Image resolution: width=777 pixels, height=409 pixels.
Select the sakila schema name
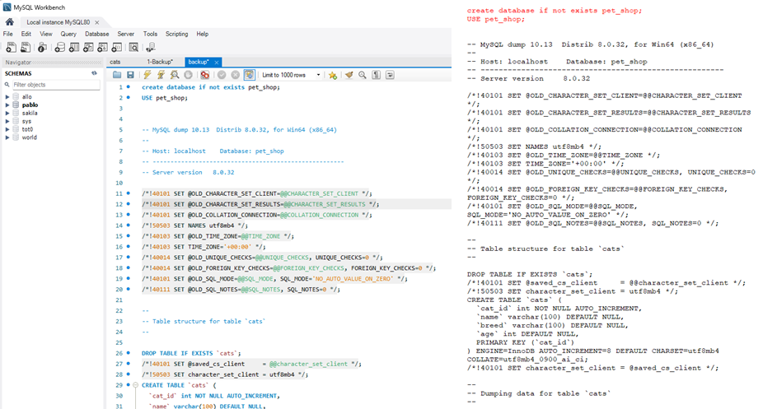30,113
